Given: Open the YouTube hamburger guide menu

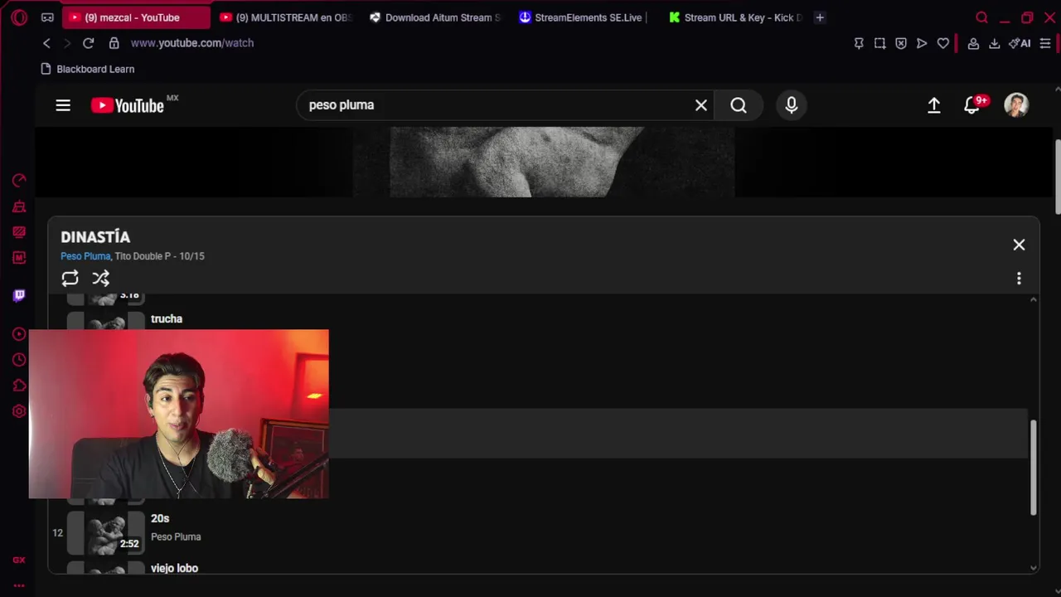Looking at the screenshot, I should (x=63, y=105).
